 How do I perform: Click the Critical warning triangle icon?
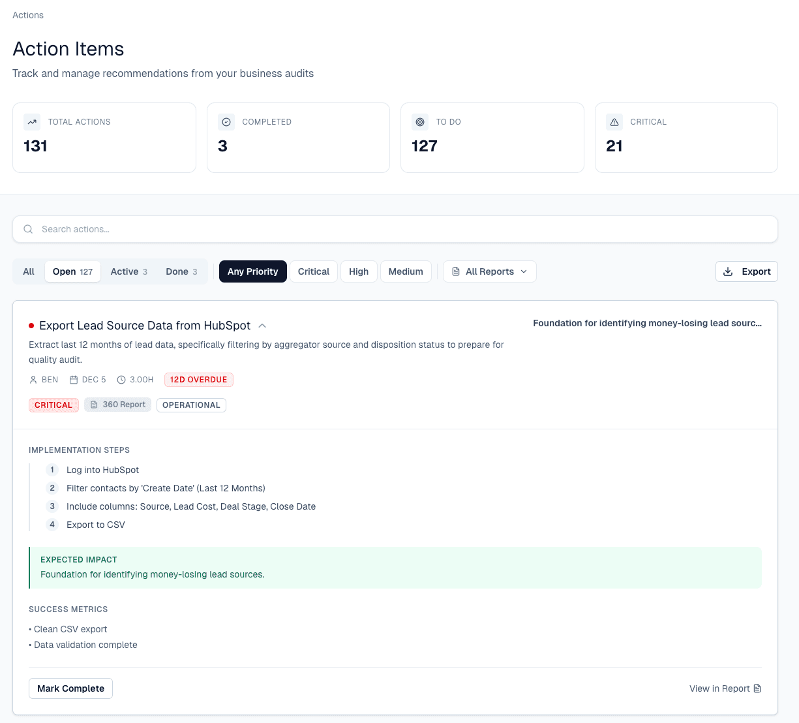click(614, 121)
